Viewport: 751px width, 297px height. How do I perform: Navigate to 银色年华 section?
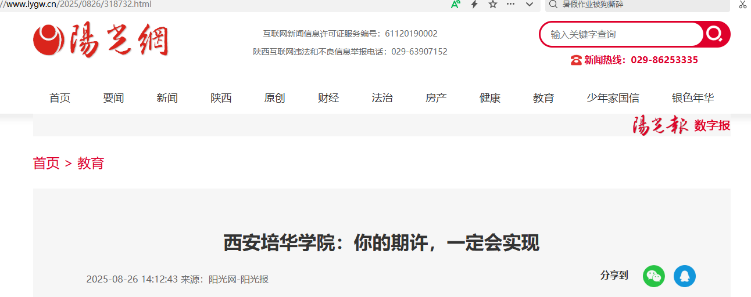(693, 98)
